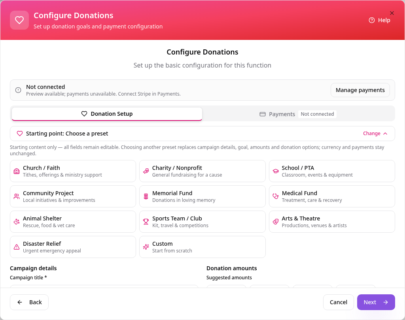Click the Campaign title input field
This screenshot has width=405, height=320.
[x=104, y=286]
